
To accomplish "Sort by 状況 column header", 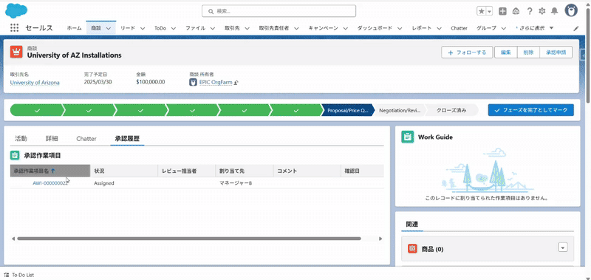I will pyautogui.click(x=124, y=171).
